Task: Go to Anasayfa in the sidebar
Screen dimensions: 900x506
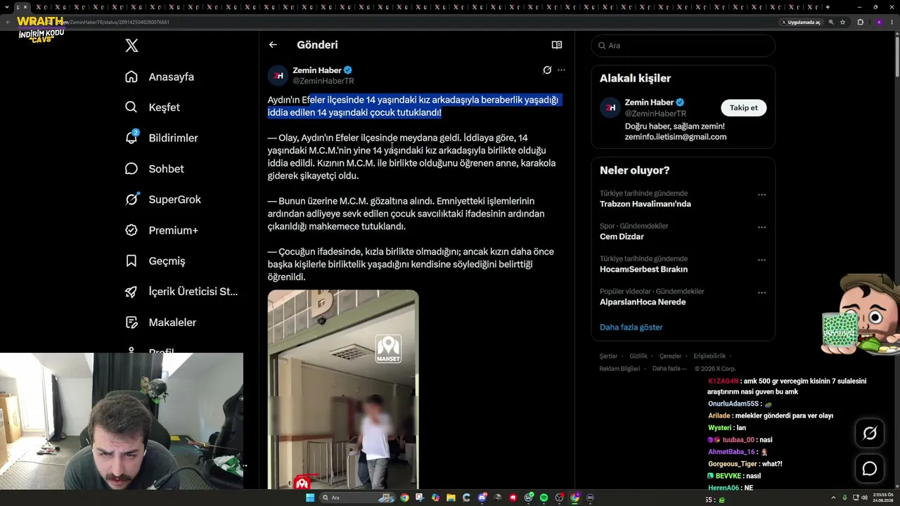Action: 160,77
